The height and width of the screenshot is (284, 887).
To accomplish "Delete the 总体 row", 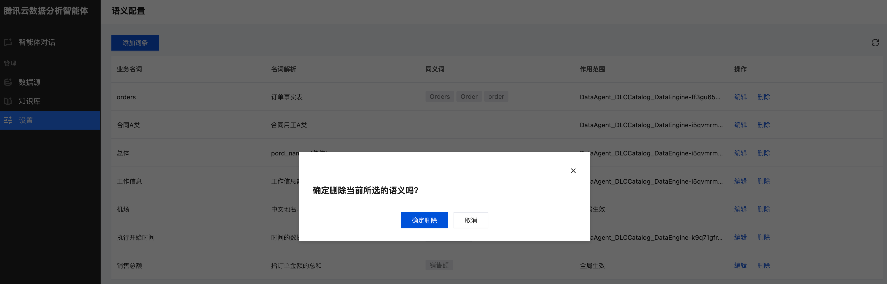I will 763,153.
